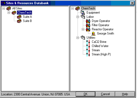Click the Reactor Operator labor icon
137x99 pixels.
(88, 29)
